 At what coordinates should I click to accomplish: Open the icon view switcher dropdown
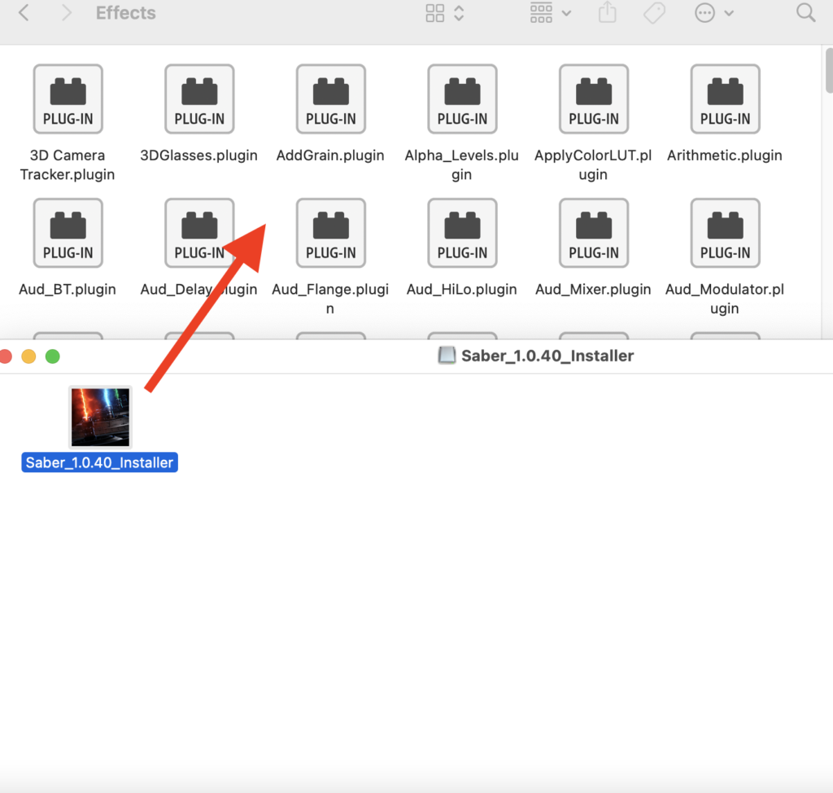(445, 13)
